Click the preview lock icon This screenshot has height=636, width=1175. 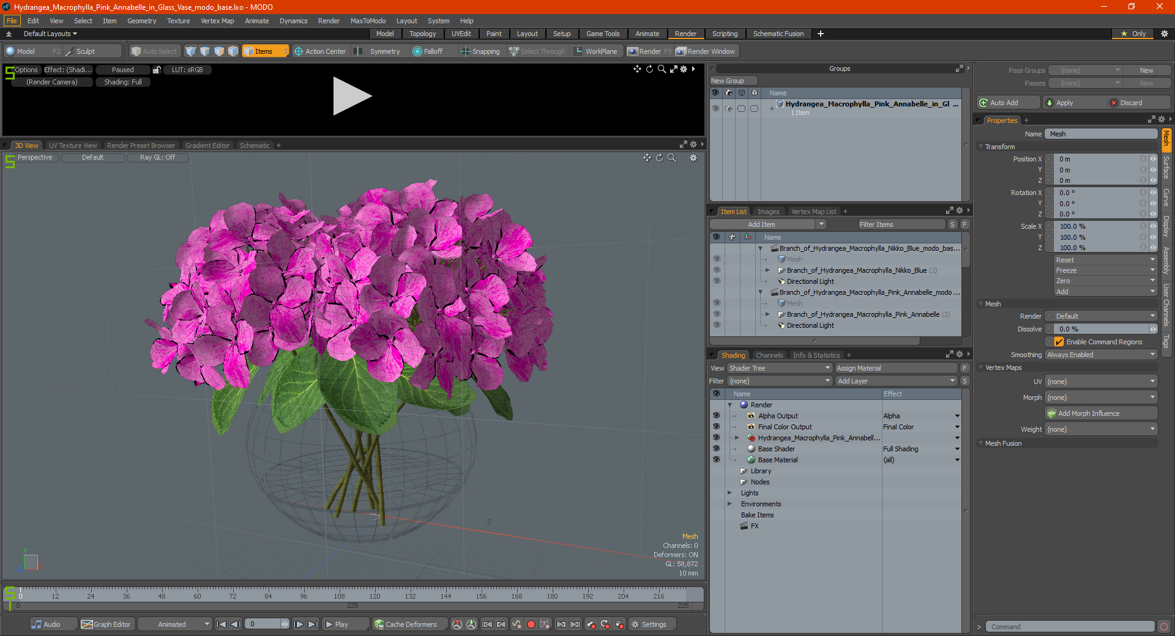(x=157, y=70)
